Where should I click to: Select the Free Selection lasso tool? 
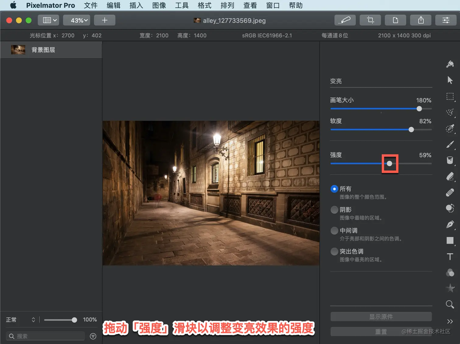pos(450,112)
